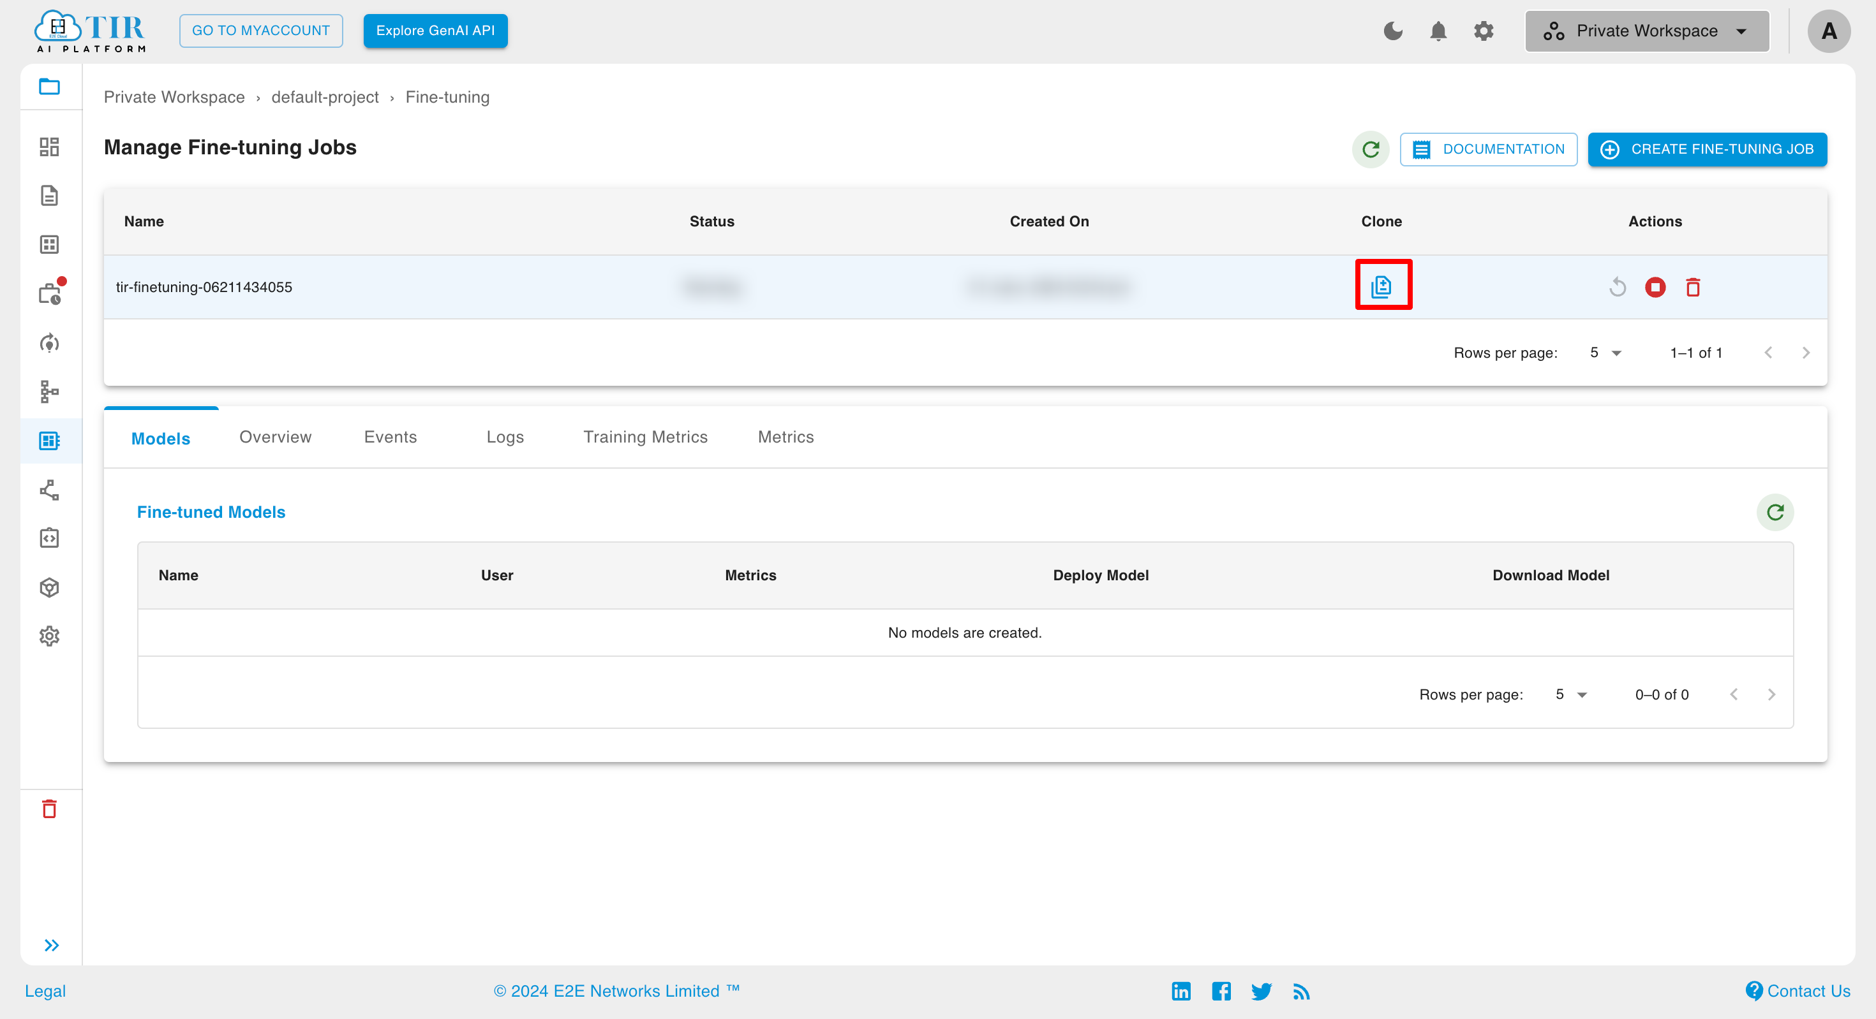Click the Explore GenAI API menu button
Screen dimensions: 1876x1019
(436, 30)
